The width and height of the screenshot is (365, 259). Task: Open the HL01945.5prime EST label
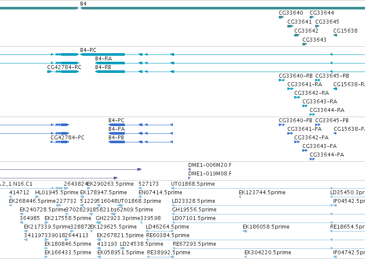click(57, 193)
